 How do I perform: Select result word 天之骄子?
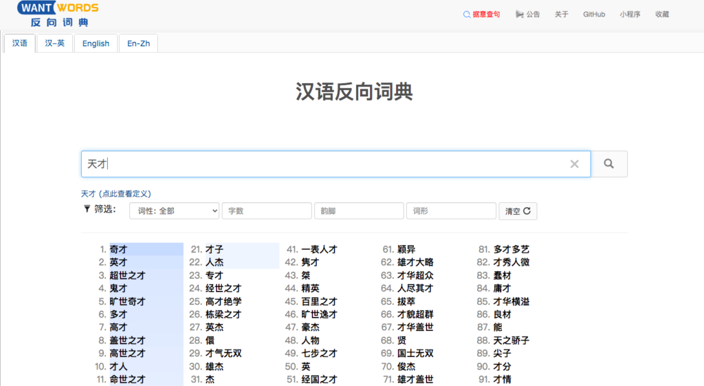(x=511, y=341)
